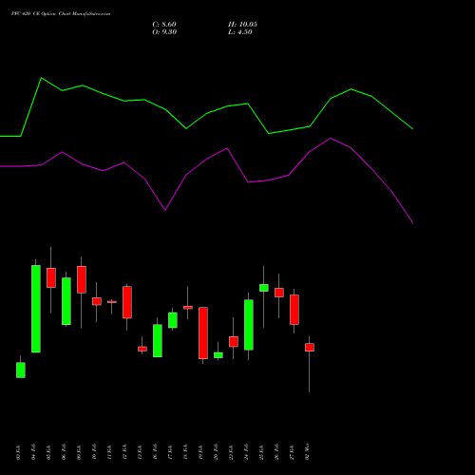Click the green candlestick for 16 Feb

158,341
